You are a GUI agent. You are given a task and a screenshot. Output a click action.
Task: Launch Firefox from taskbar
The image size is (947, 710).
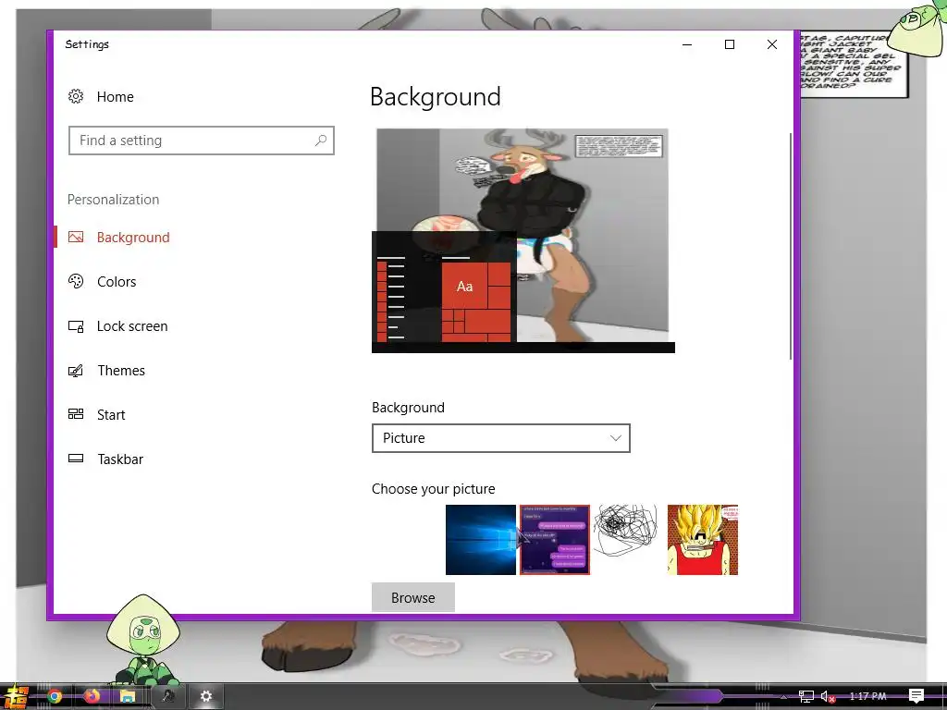[92, 697]
